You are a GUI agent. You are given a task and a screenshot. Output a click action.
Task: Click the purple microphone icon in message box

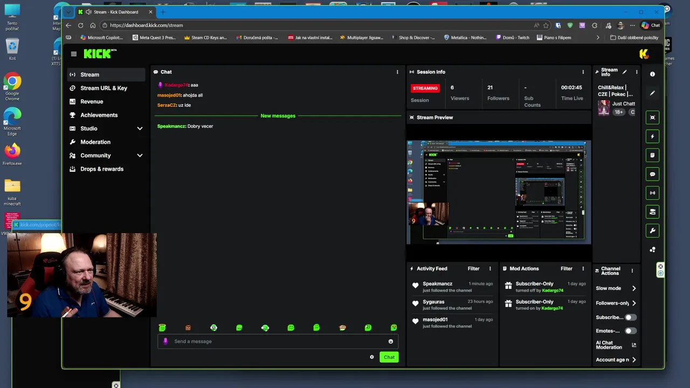coord(165,341)
